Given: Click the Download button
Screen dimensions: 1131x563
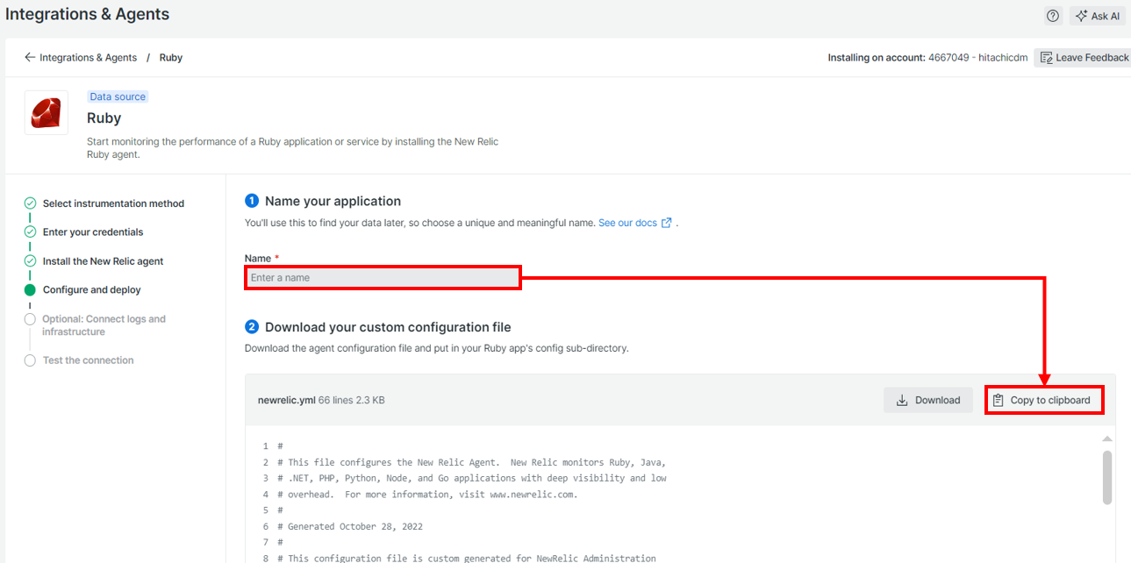Looking at the screenshot, I should pos(928,400).
